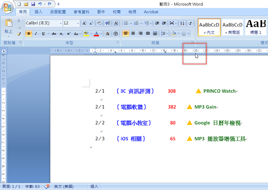Apply the 標題 1 style

click(256, 27)
